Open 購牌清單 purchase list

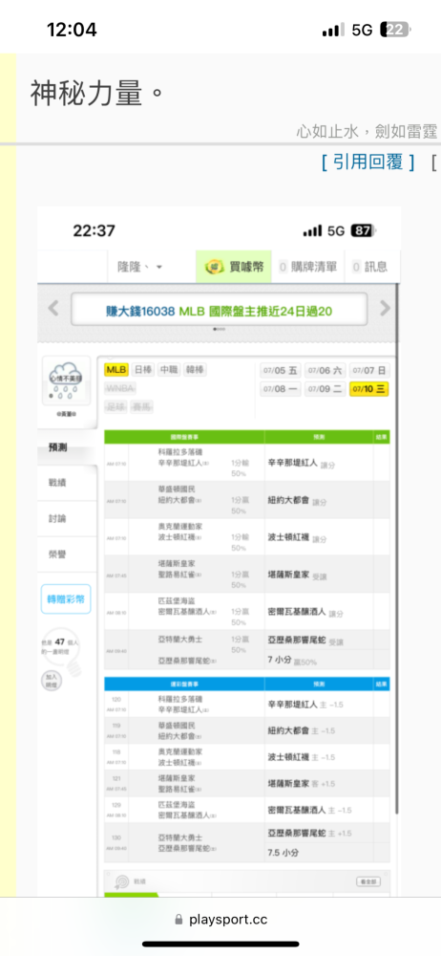pos(308,267)
